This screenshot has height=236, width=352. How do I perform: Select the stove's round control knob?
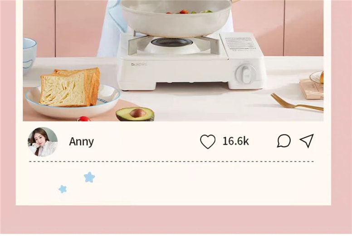tap(244, 74)
